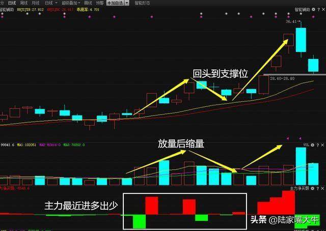Click the 主力净买额 indicator name label

click(x=300, y=188)
